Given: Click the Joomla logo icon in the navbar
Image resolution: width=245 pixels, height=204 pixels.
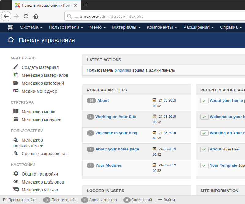Looking at the screenshot, I should (x=10, y=27).
